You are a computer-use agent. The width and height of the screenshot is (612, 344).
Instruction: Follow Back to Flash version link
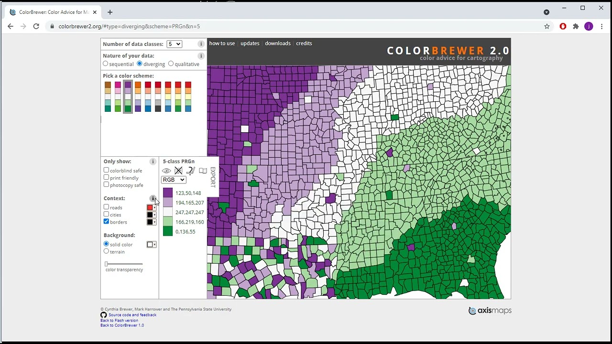[x=119, y=320]
